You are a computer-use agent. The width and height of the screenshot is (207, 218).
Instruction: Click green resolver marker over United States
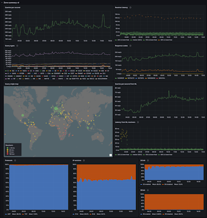pos(23,115)
